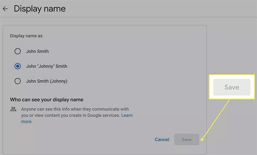
Task: Click the "Display name" page heading
Action: [x=40, y=9]
